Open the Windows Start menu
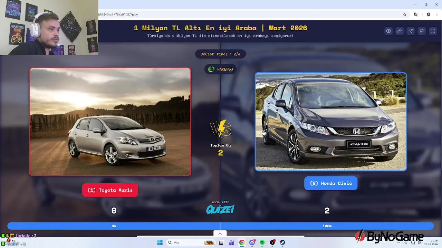 (160, 242)
